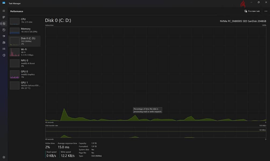Open Startup apps sidebar icon

(x=4, y=36)
